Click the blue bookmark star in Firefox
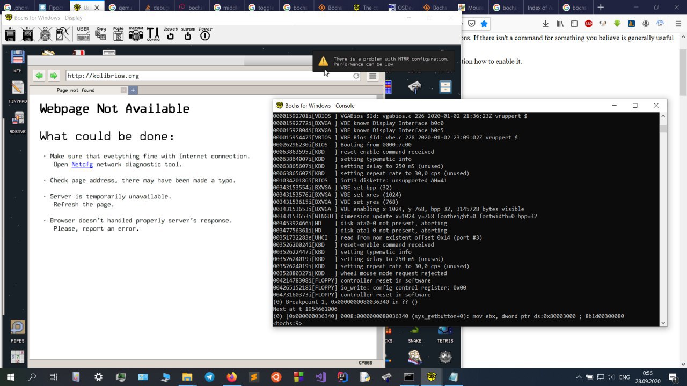Screen dimensions: 687x386 click(x=484, y=24)
